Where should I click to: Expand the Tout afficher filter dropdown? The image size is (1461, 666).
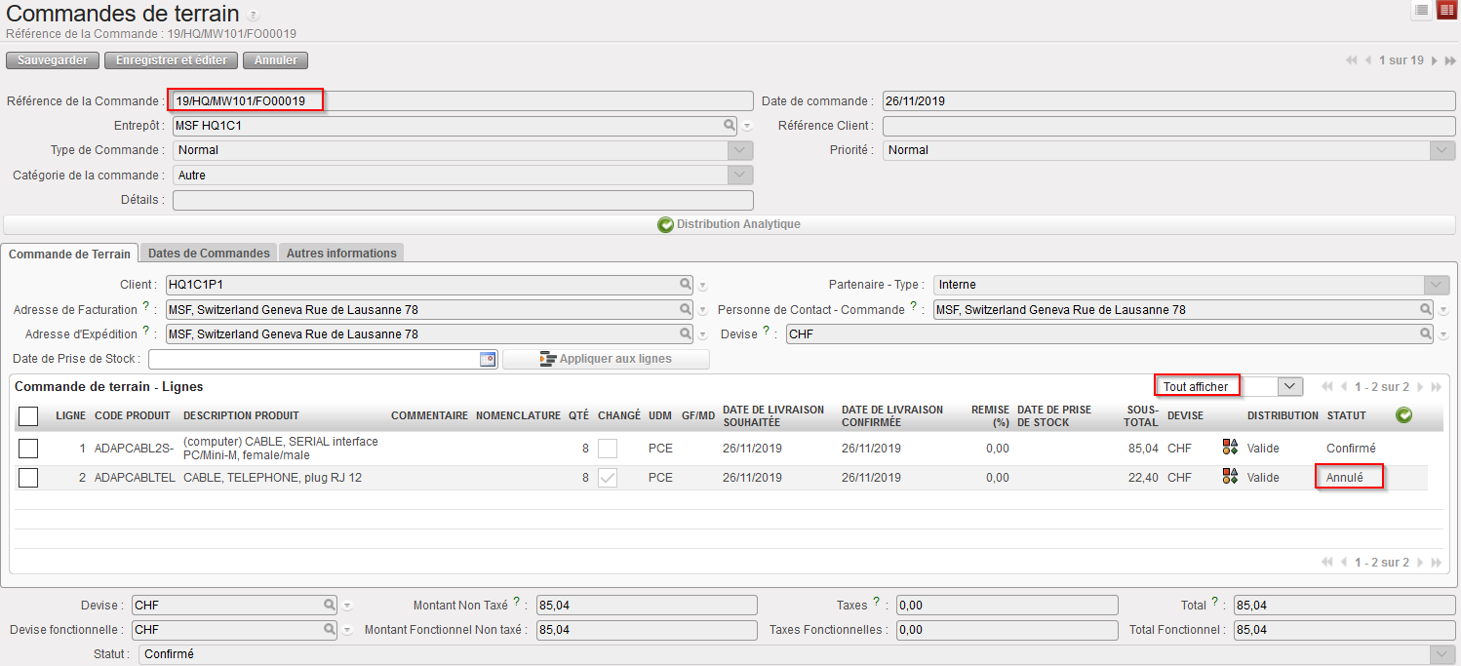click(x=1289, y=386)
